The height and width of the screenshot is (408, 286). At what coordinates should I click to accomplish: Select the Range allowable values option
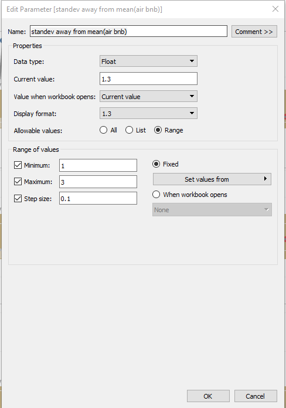pyautogui.click(x=158, y=130)
